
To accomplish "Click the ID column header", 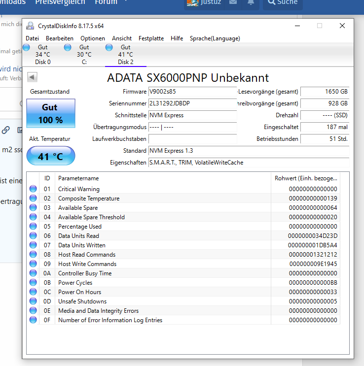I will (47, 178).
